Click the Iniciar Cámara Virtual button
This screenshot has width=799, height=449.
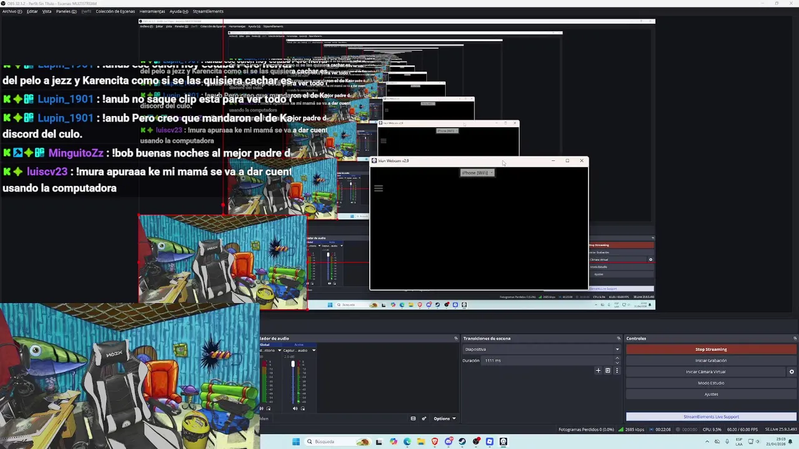[x=705, y=372]
